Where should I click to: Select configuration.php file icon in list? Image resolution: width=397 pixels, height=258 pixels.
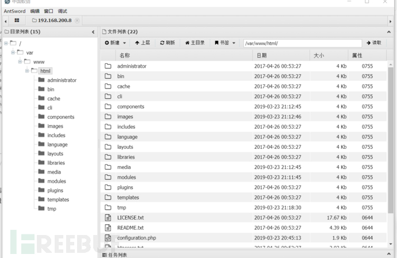[x=108, y=237]
